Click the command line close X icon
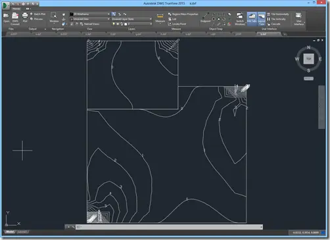The image size is (330, 240). click(68, 227)
